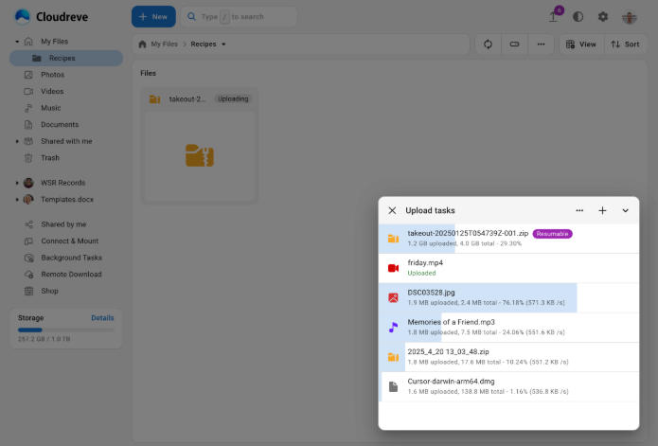Click the storage usage progress bar

tap(65, 330)
